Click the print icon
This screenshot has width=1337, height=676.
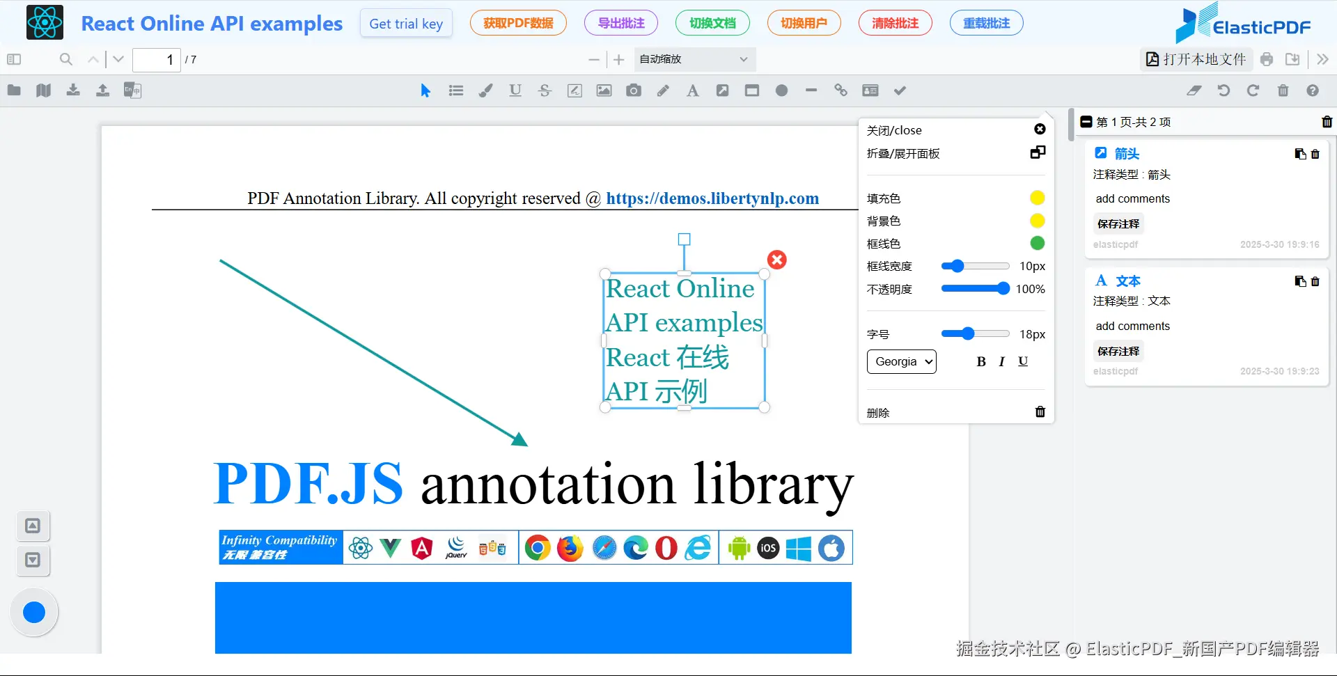tap(1267, 59)
